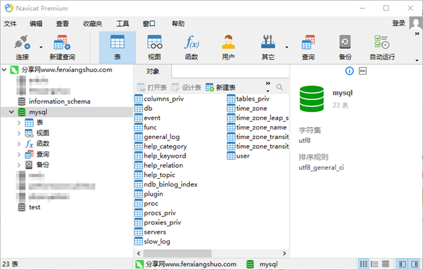The image size is (423, 270).
Task: Open the 函数 functions toolbar button
Action: (191, 47)
